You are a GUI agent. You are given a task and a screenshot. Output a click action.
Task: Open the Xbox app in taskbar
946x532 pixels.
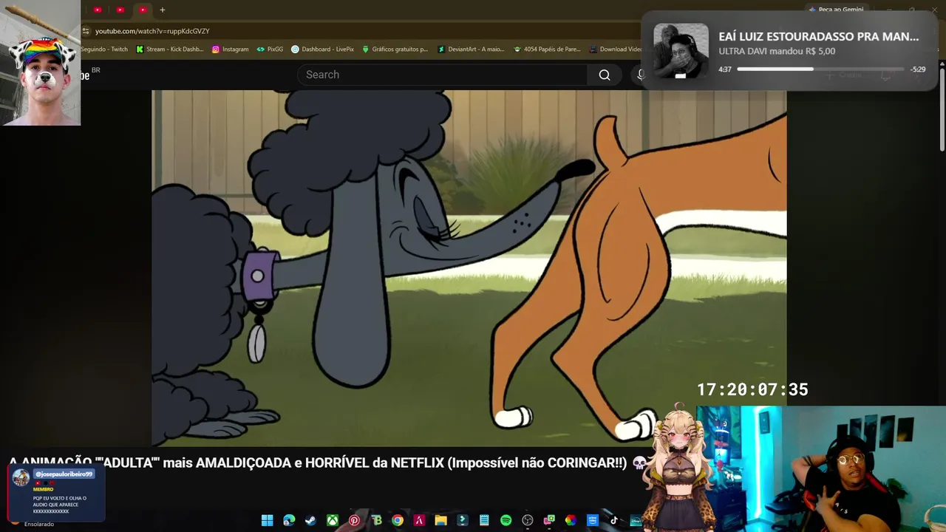(333, 520)
